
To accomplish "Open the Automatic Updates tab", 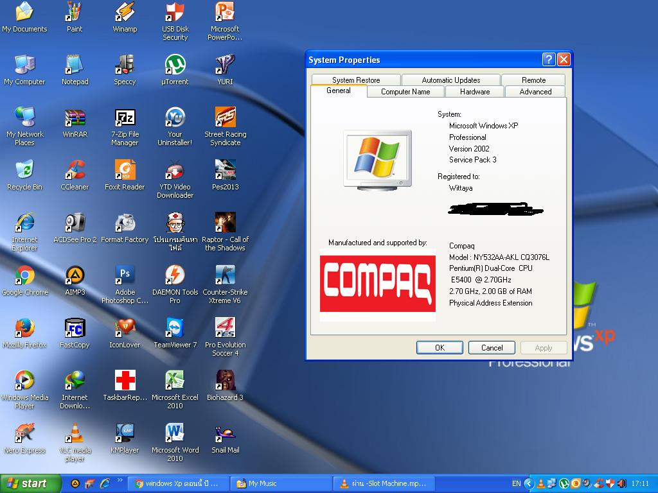I will click(450, 80).
